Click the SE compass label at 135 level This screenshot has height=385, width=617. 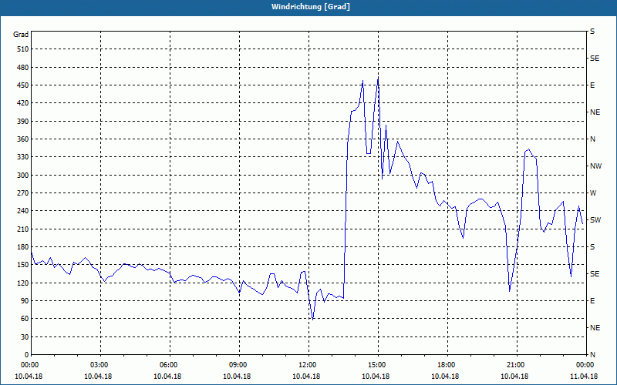(x=595, y=274)
